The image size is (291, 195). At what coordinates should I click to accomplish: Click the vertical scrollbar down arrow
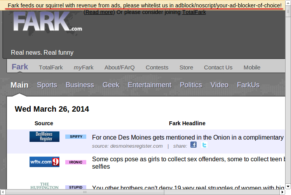point(288,186)
